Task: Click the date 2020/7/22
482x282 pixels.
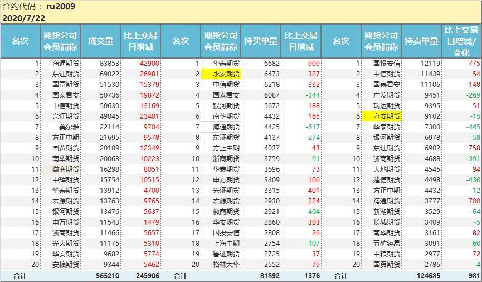Action: tap(23, 18)
